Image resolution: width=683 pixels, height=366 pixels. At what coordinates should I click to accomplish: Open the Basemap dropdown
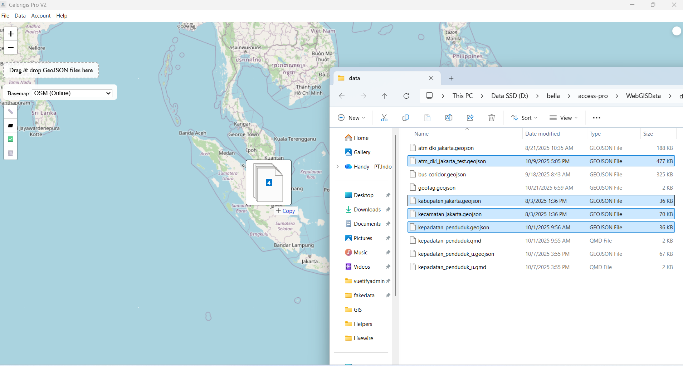click(72, 93)
